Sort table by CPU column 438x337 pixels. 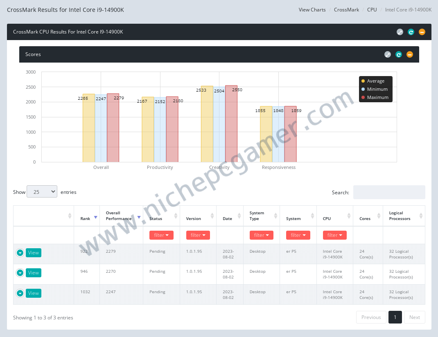(x=335, y=216)
